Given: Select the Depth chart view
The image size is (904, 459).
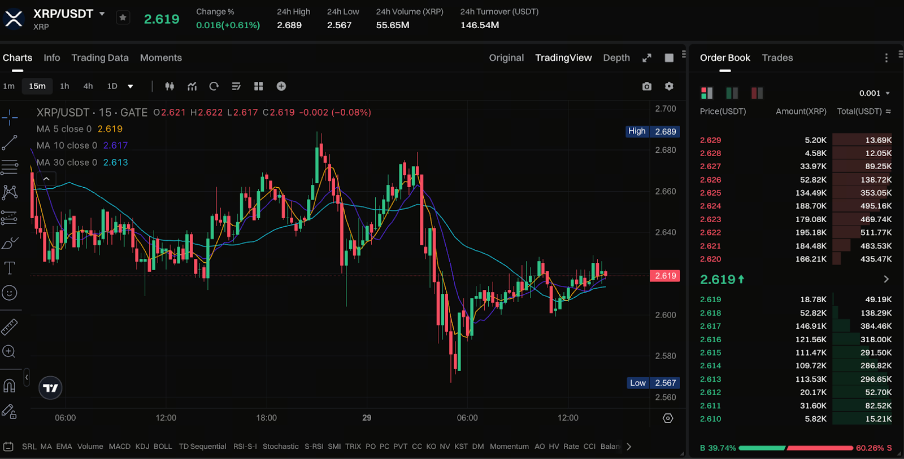Looking at the screenshot, I should (x=616, y=58).
